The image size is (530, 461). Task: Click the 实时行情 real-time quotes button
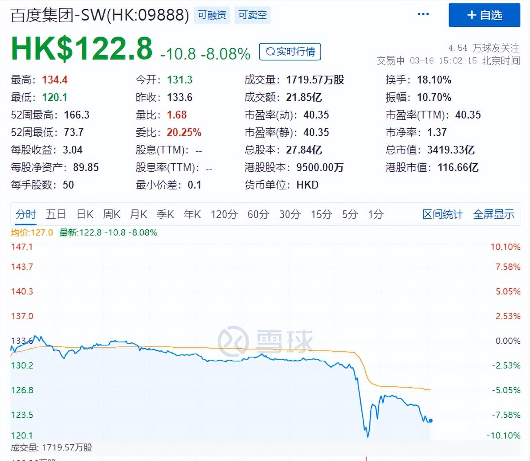(x=290, y=51)
